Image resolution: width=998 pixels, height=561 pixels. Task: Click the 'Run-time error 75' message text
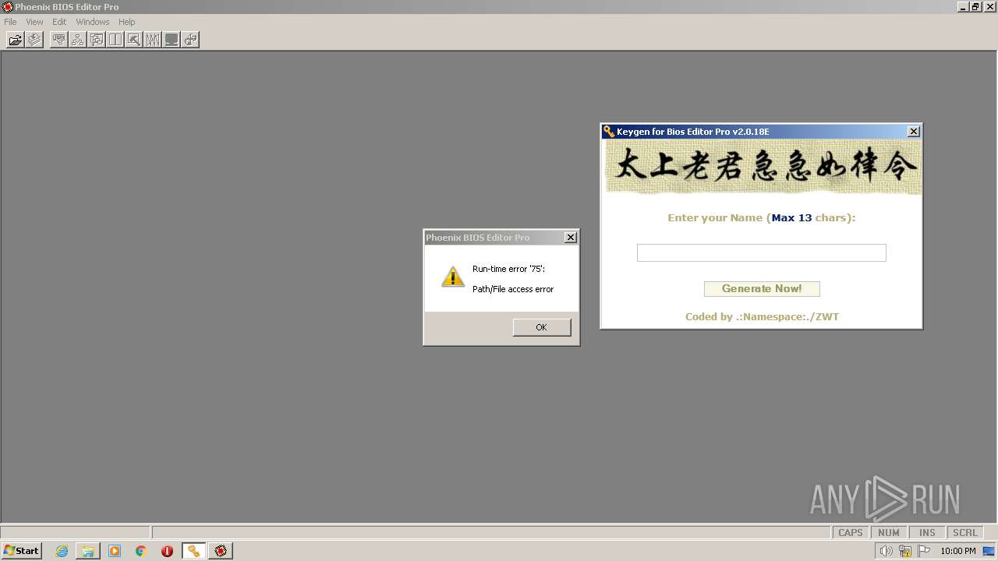[508, 269]
